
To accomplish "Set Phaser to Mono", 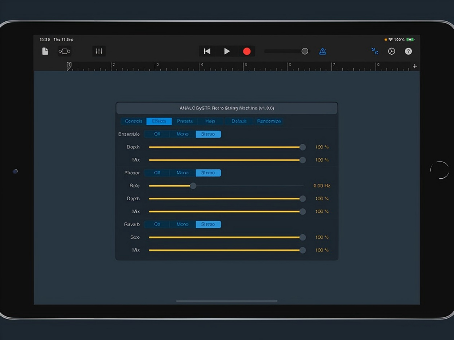I will pyautogui.click(x=183, y=173).
